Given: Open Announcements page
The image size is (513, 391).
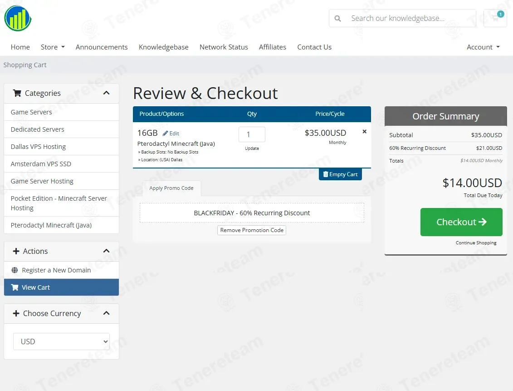Looking at the screenshot, I should click(x=102, y=47).
